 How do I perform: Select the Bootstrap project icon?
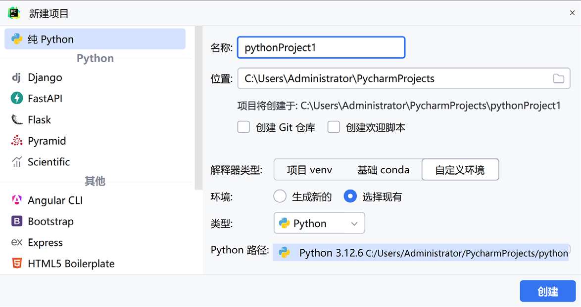[17, 222]
